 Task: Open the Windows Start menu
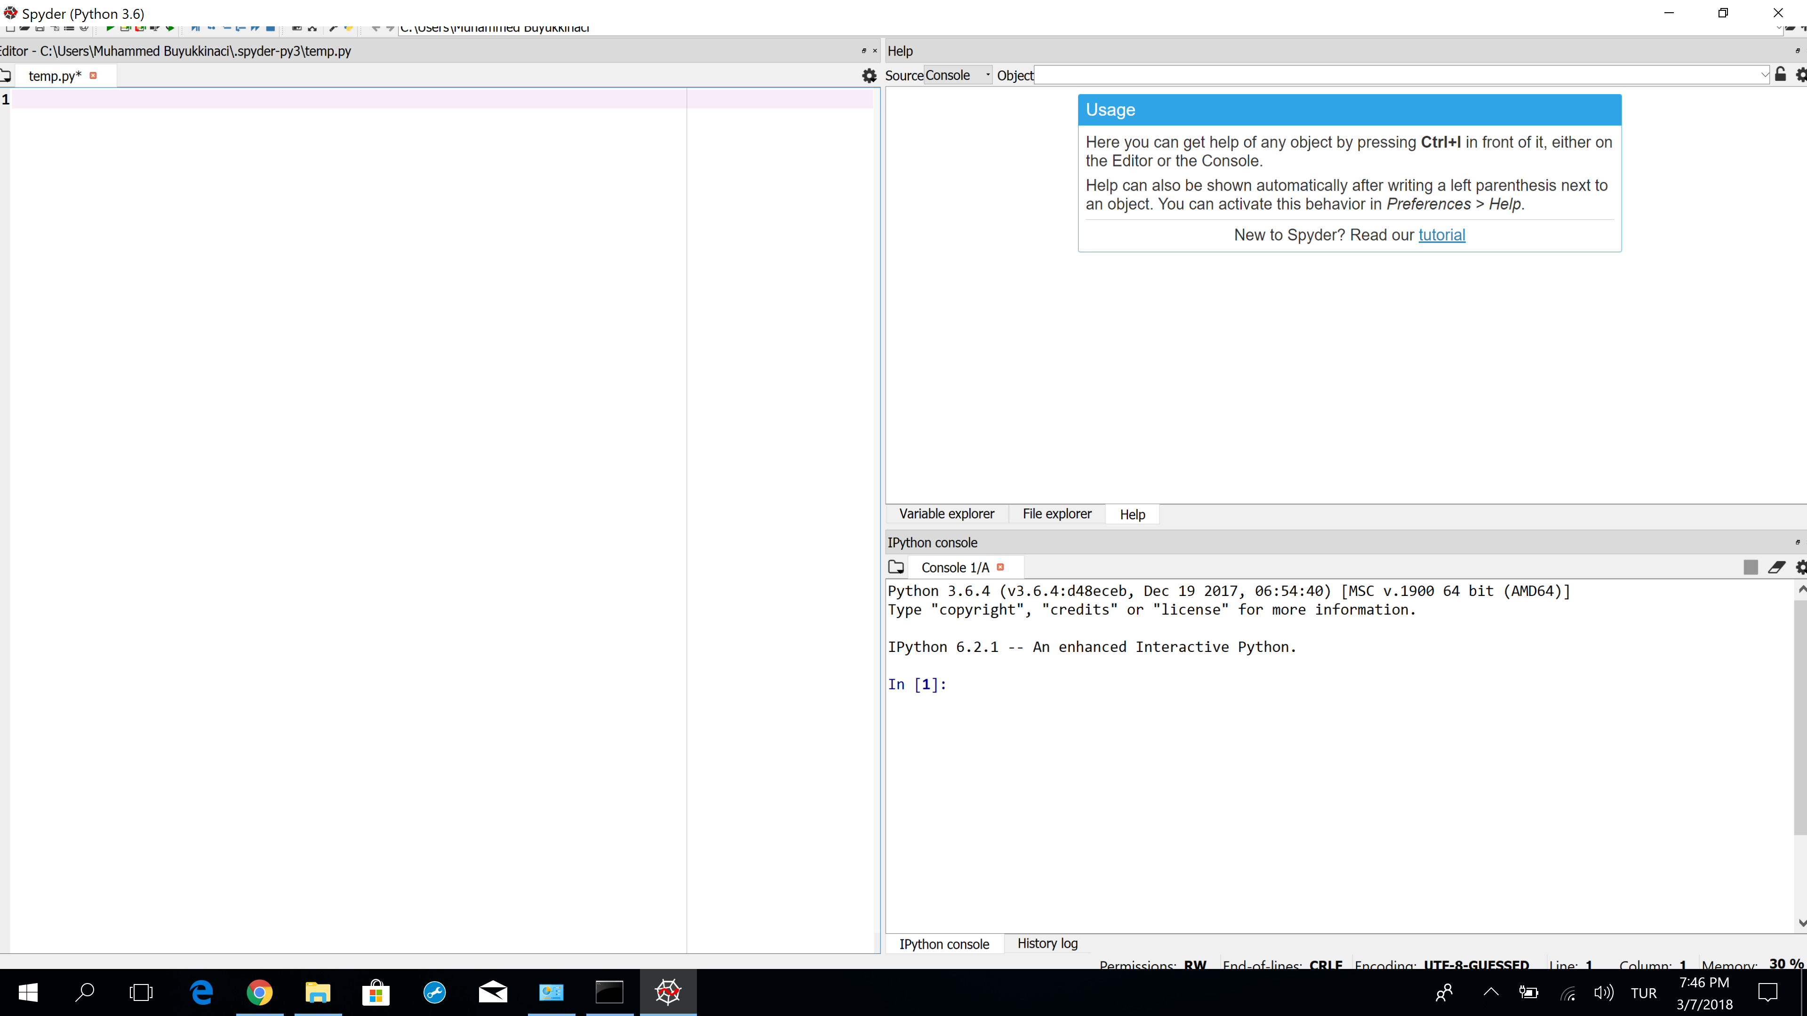coord(28,993)
